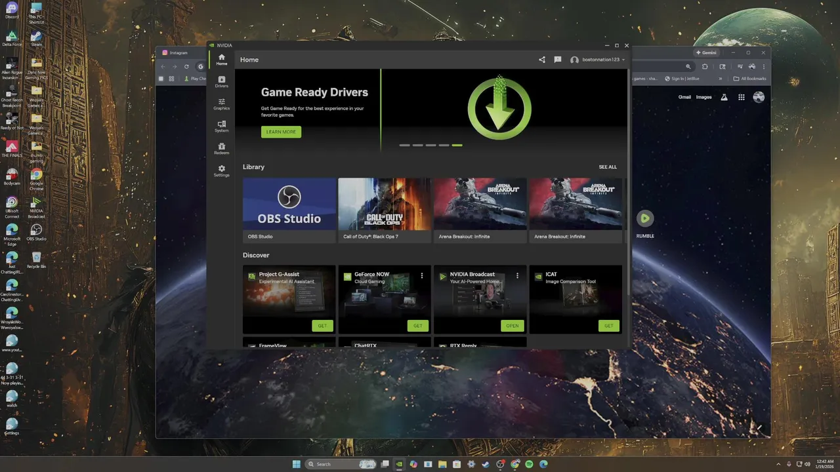Click Chrome extensions puzzle icon

tap(705, 66)
